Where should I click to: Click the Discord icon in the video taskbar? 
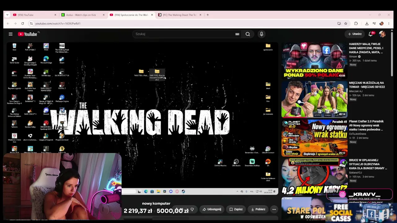click(171, 191)
